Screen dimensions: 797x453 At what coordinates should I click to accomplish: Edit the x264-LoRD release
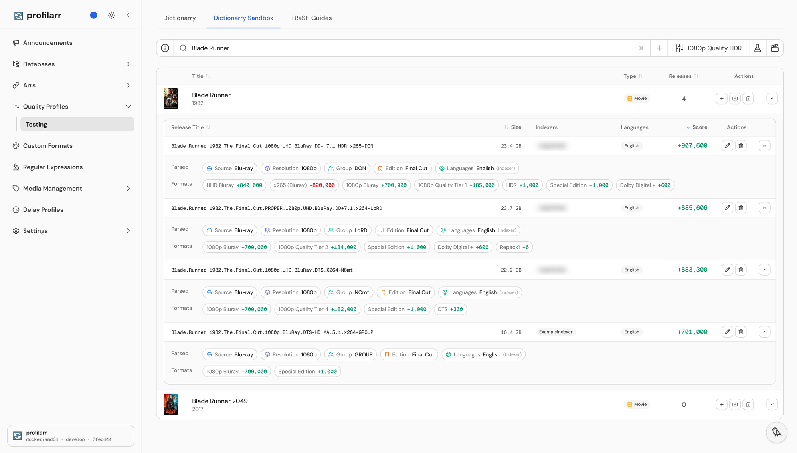727,208
